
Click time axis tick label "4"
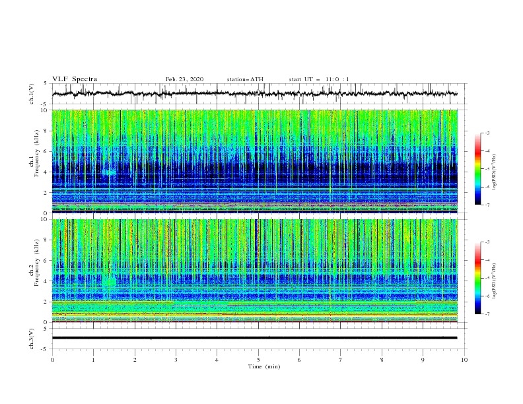[217, 360]
